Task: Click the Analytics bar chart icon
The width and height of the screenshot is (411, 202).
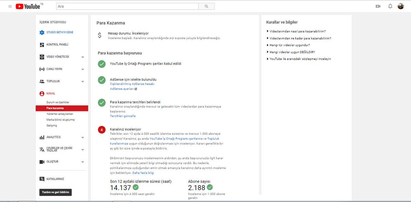Action: click(x=42, y=137)
